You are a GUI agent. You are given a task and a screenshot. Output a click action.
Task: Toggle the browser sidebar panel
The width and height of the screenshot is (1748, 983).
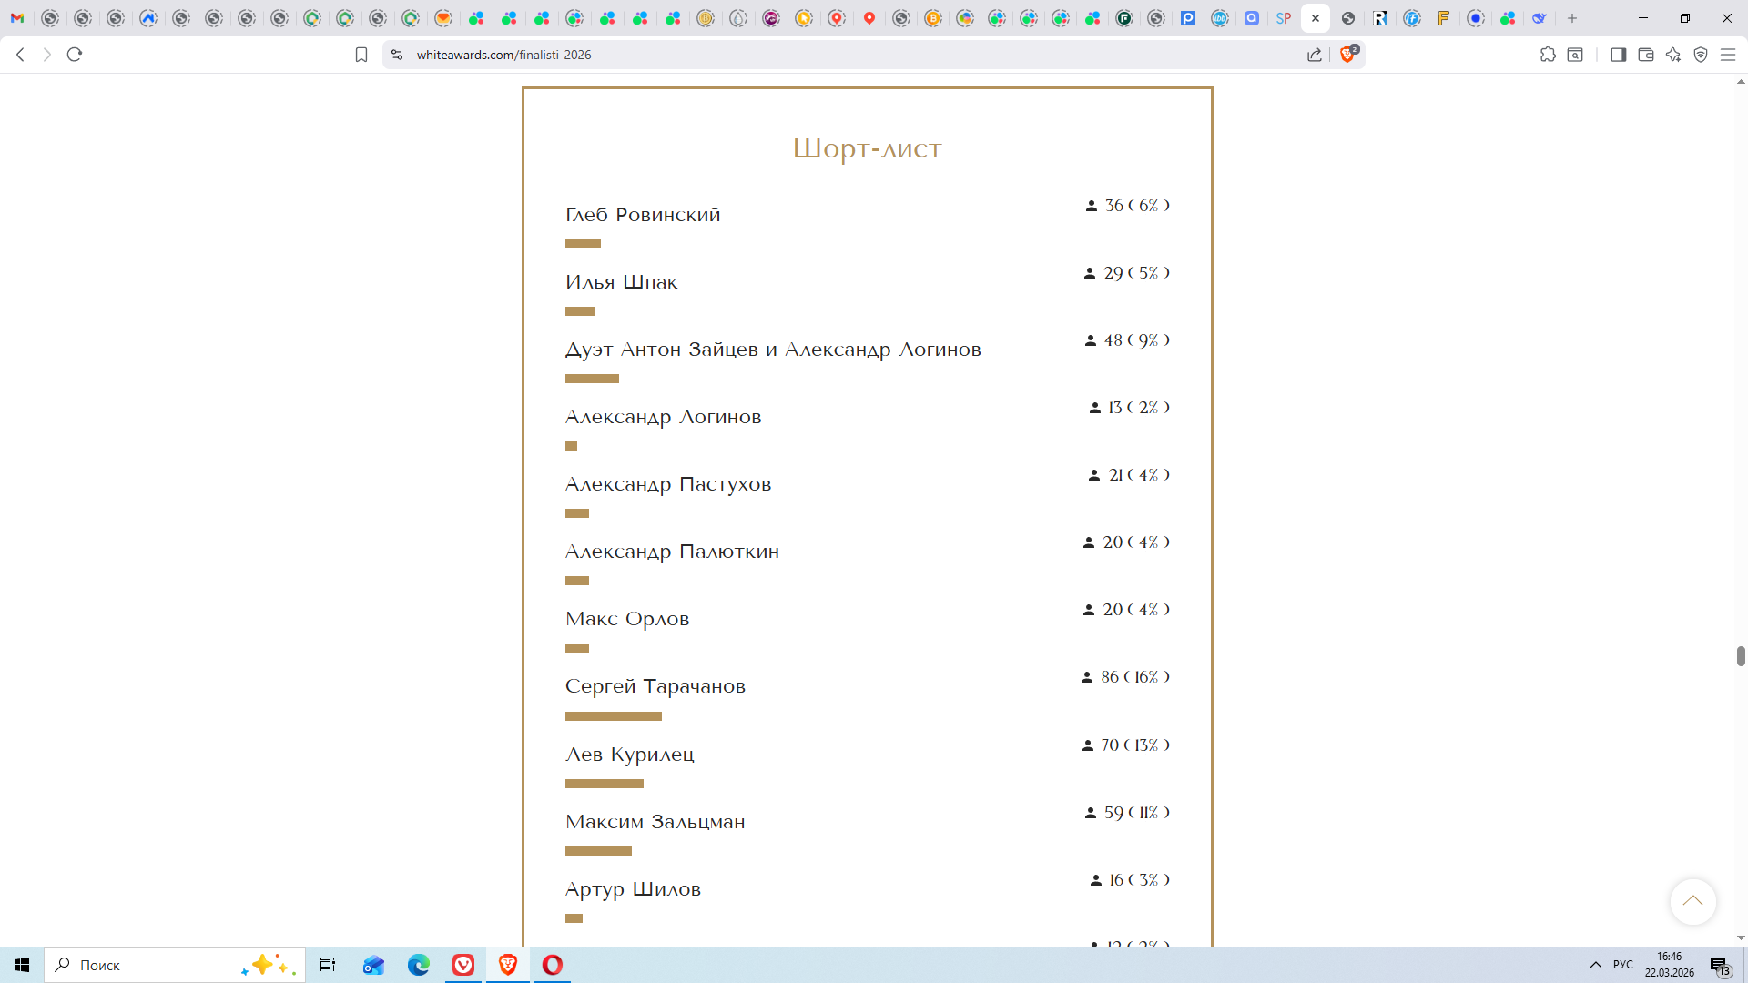coord(1618,55)
